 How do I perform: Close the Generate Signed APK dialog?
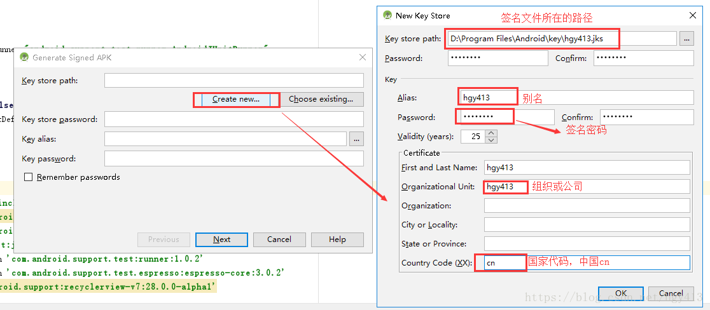pos(362,57)
